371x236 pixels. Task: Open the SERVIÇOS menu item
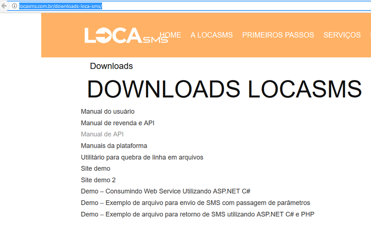coord(342,35)
